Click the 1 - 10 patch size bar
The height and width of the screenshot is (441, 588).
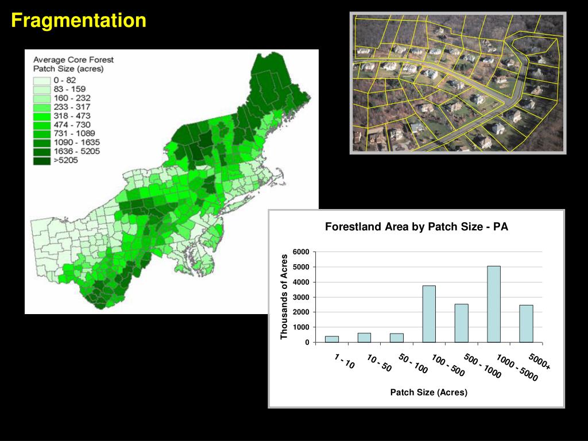coord(332,339)
